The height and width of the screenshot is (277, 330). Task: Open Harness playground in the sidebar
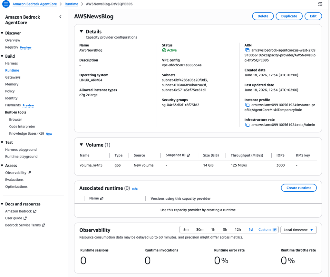click(x=21, y=149)
